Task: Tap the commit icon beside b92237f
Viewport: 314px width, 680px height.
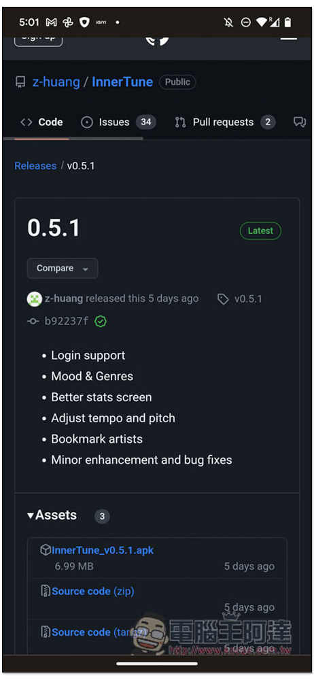Action: coord(33,322)
